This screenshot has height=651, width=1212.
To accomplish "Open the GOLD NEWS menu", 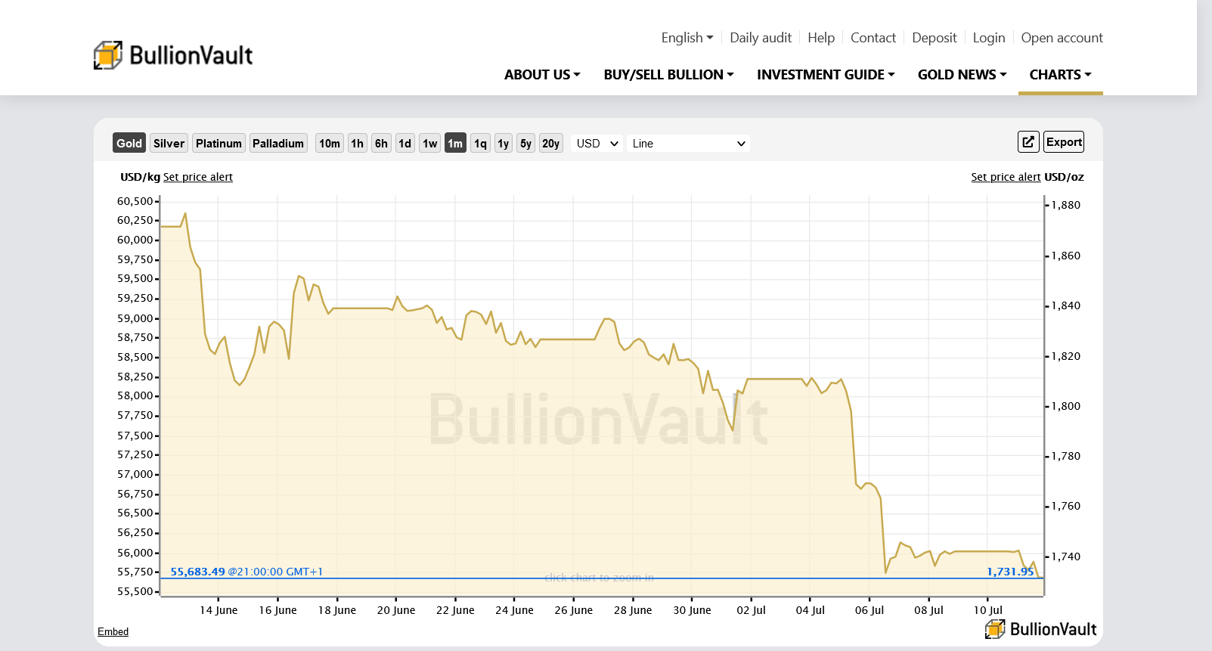I will click(962, 75).
